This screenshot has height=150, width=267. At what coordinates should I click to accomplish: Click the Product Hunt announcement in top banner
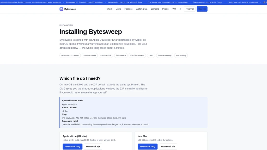tap(30, 2)
